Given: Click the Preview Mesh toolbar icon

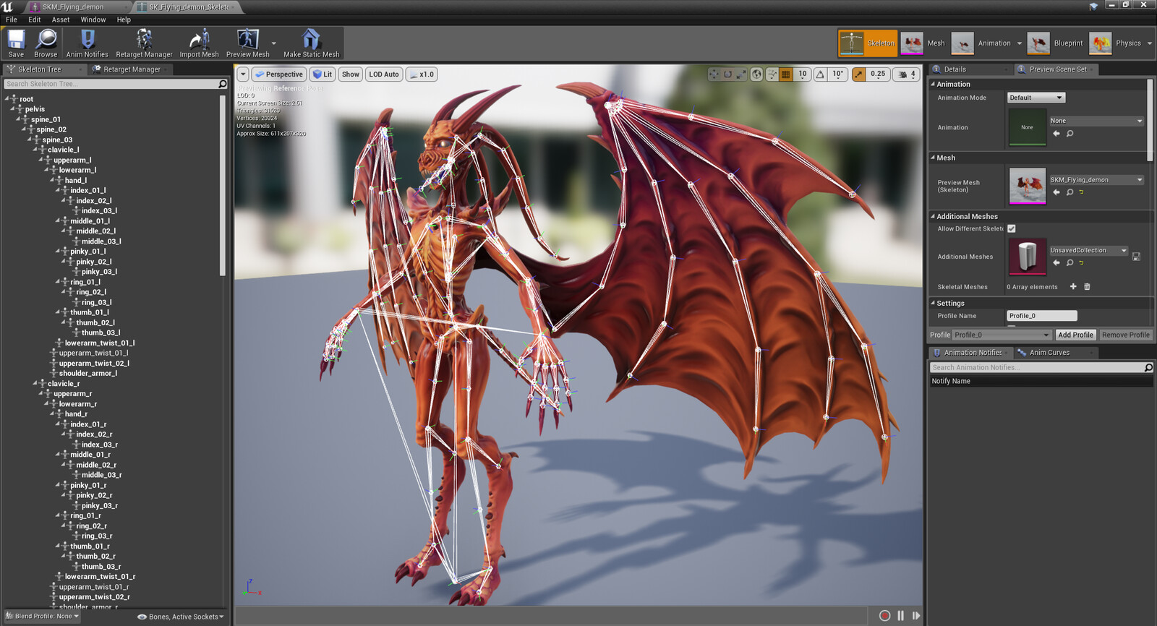Looking at the screenshot, I should (247, 43).
